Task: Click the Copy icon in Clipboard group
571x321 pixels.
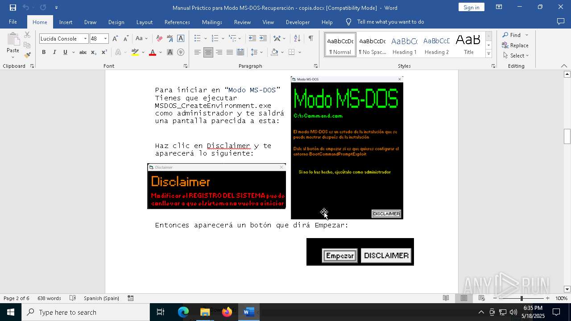Action: (27, 45)
